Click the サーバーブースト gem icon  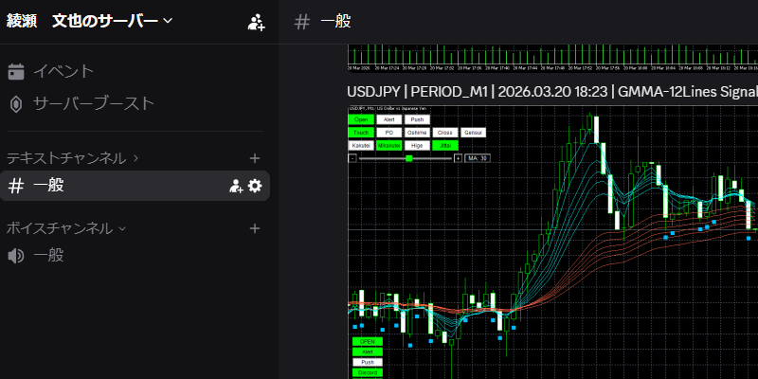[x=16, y=103]
